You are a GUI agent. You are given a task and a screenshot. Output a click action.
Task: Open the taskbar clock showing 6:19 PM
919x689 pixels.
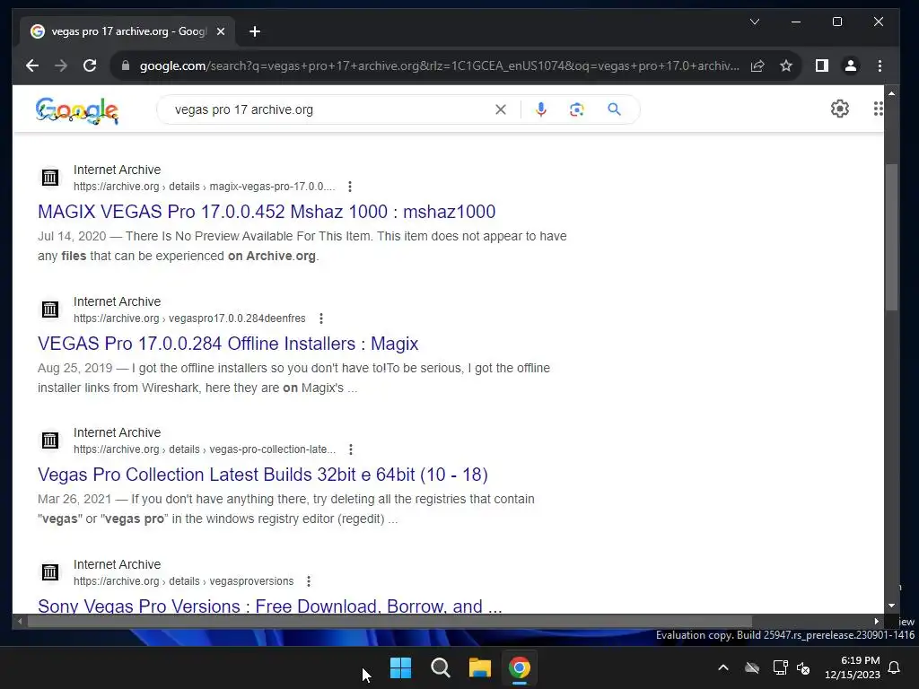853,667
